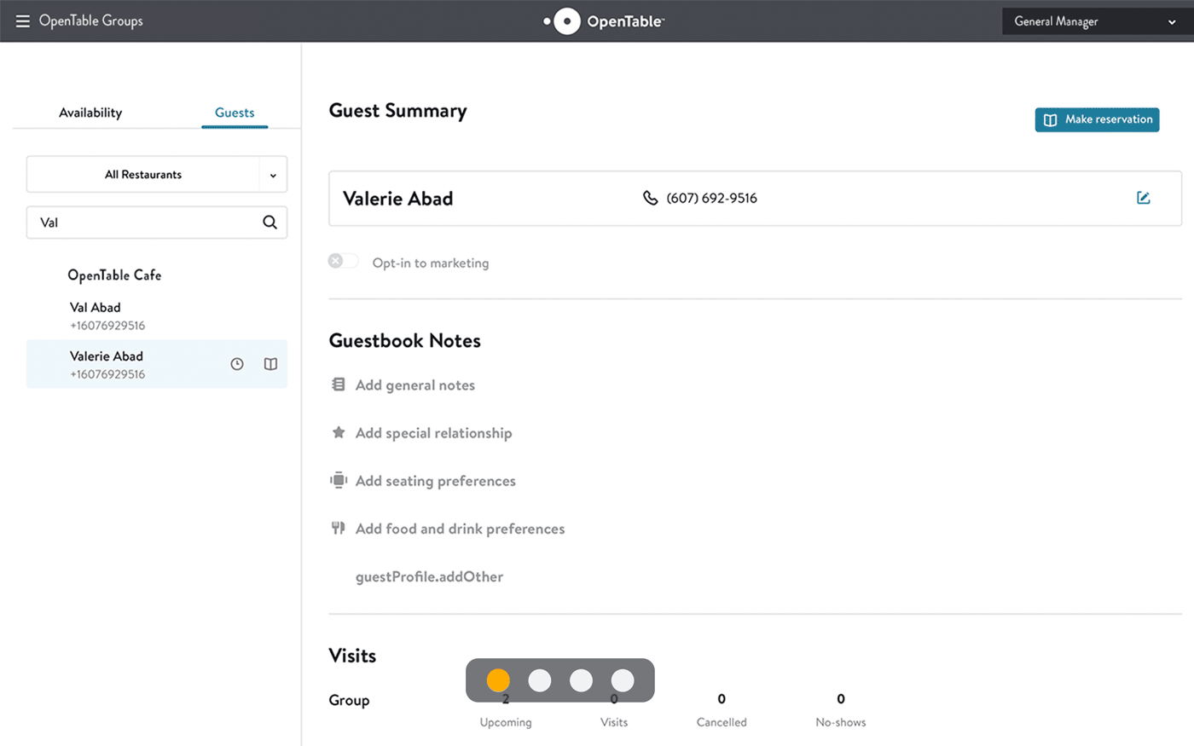Click the guestProfile.addOther link

[x=429, y=576]
